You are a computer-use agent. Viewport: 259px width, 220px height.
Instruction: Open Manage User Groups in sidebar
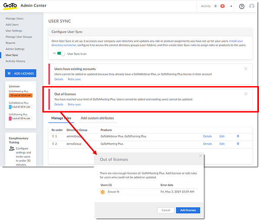(x=19, y=37)
